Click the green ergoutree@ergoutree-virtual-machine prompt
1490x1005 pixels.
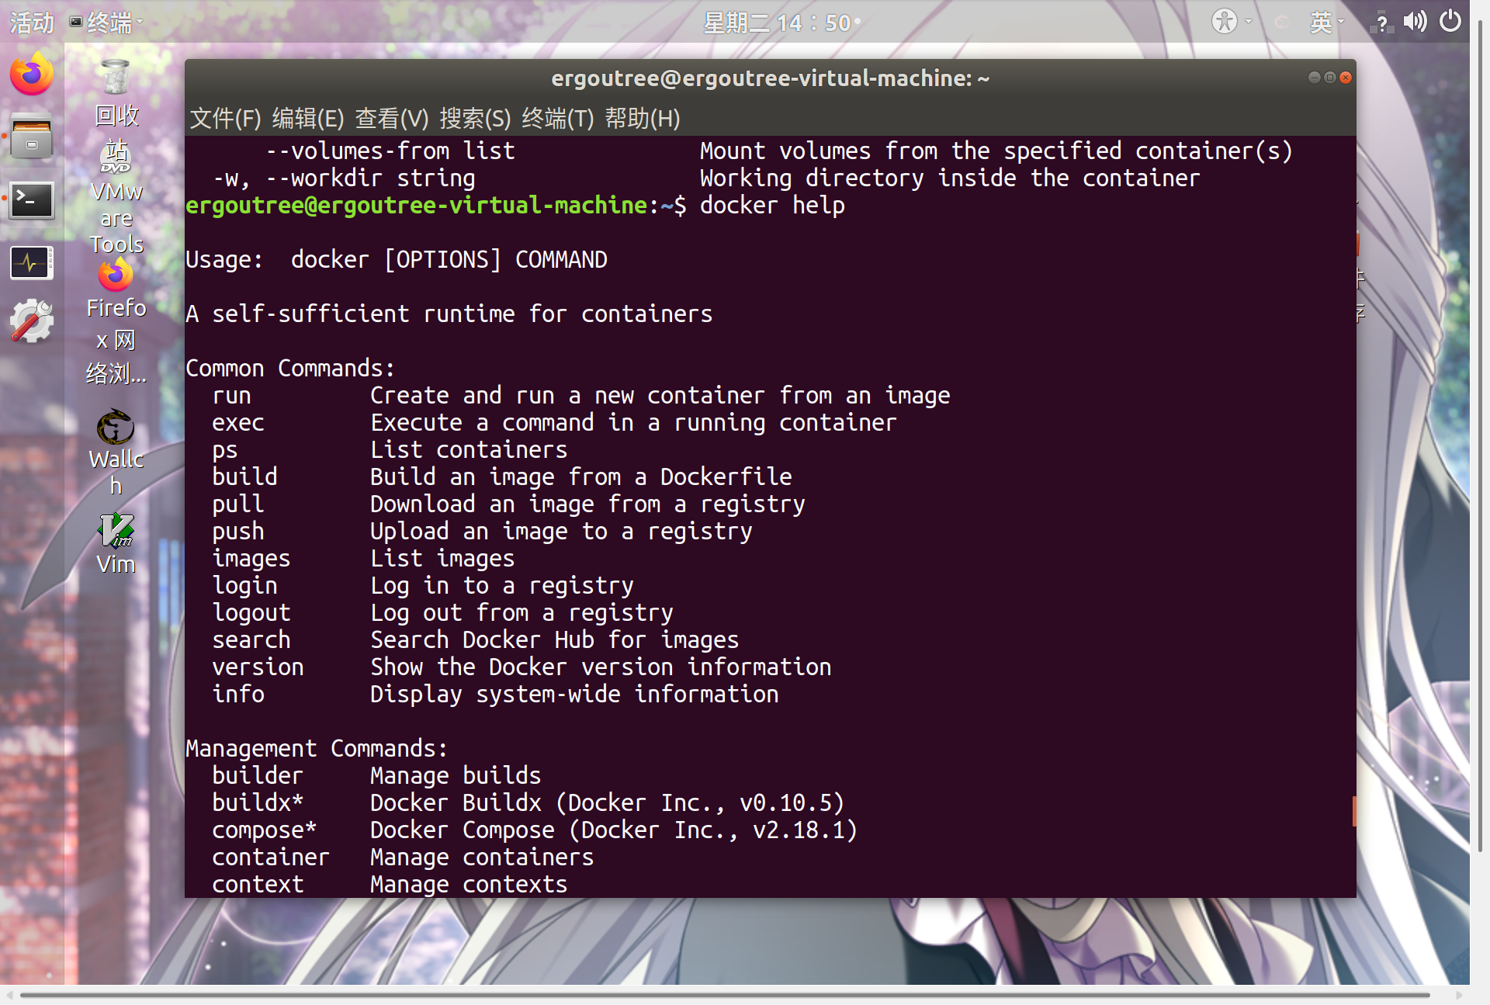pyautogui.click(x=416, y=206)
